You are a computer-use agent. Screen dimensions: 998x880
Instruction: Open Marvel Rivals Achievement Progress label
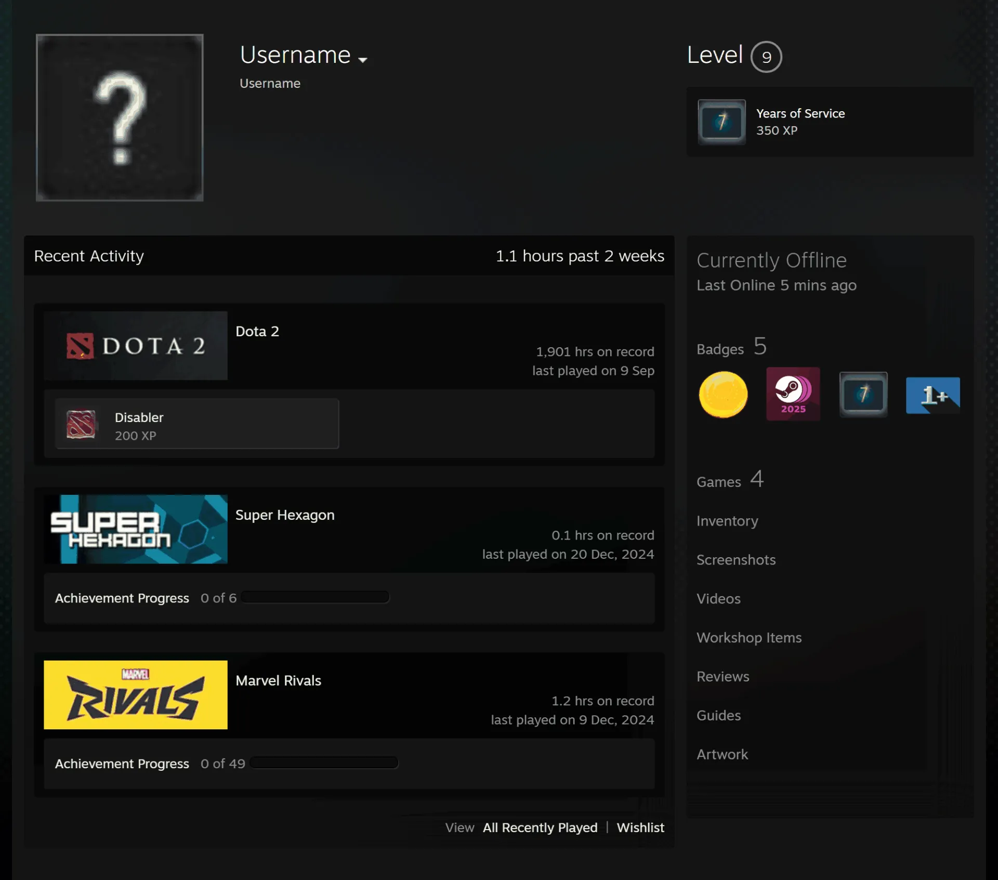[122, 764]
